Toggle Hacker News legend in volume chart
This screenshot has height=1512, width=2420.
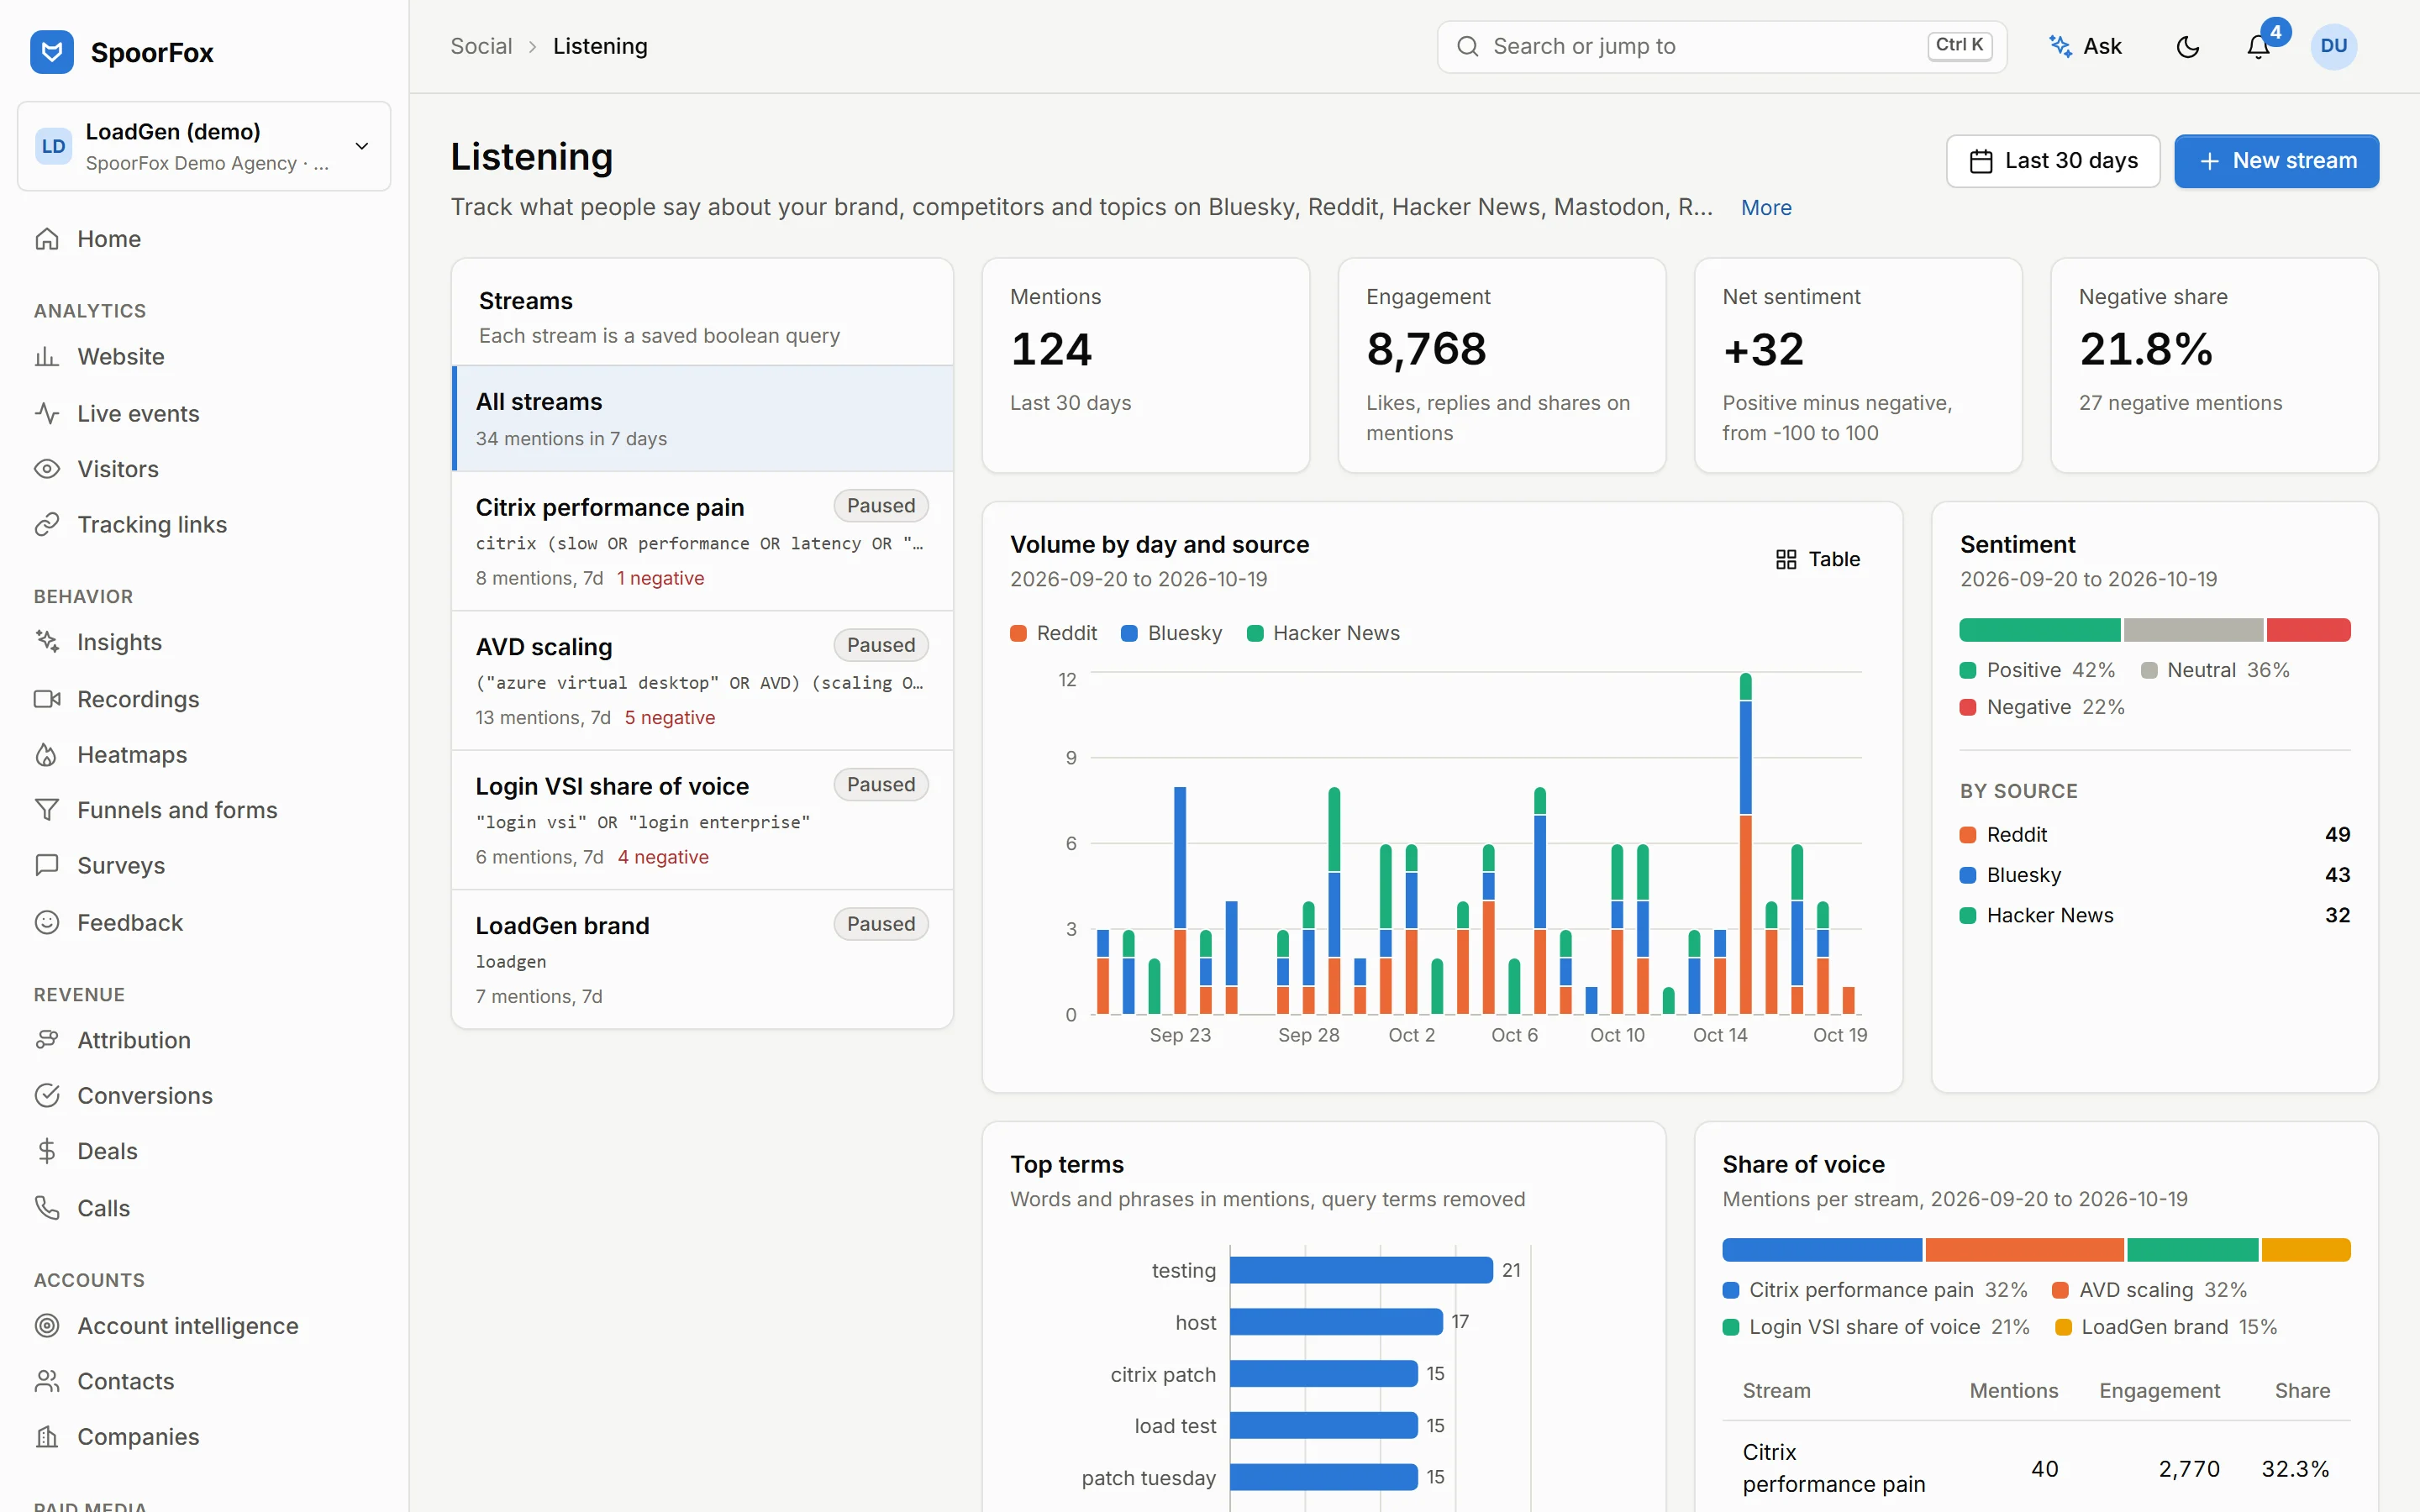(x=1323, y=633)
